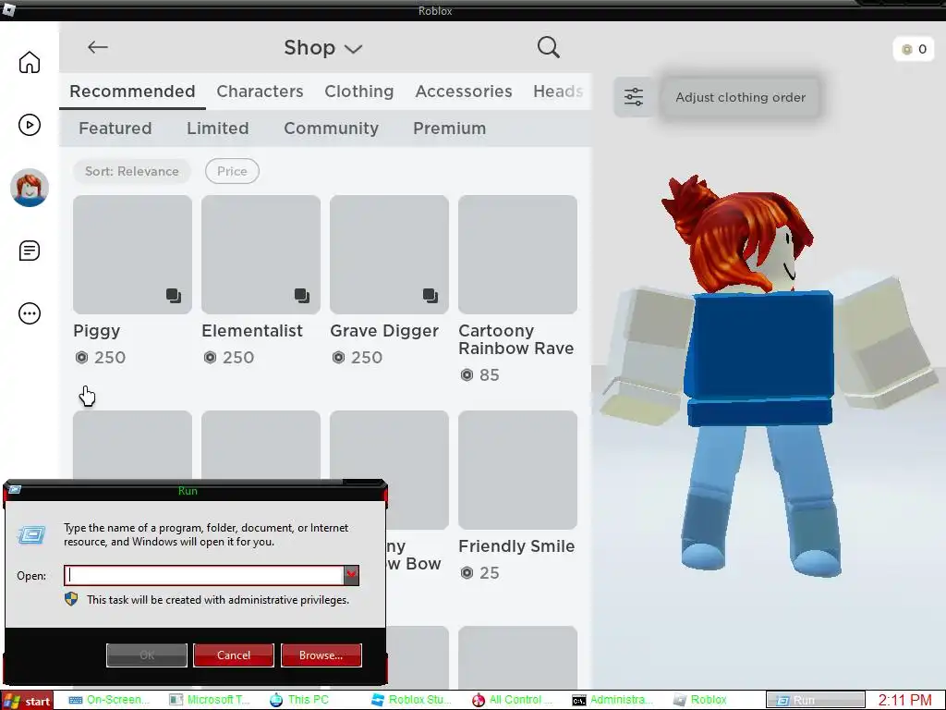This screenshot has width=946, height=710.
Task: Open the Heads tab
Action: tap(558, 92)
